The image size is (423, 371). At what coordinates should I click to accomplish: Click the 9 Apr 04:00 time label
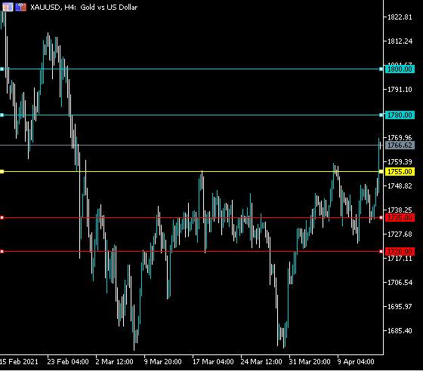pyautogui.click(x=356, y=362)
